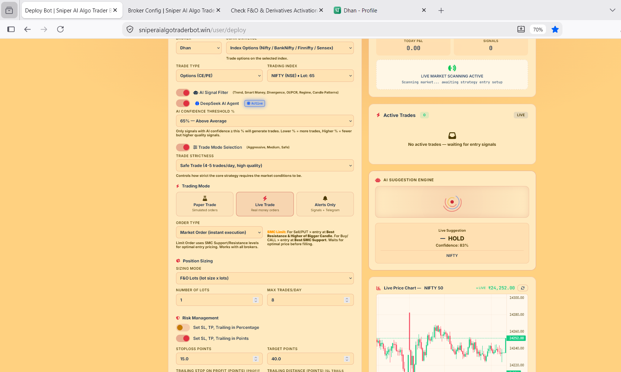Toggle the AI Signal Filter switch

click(x=183, y=92)
